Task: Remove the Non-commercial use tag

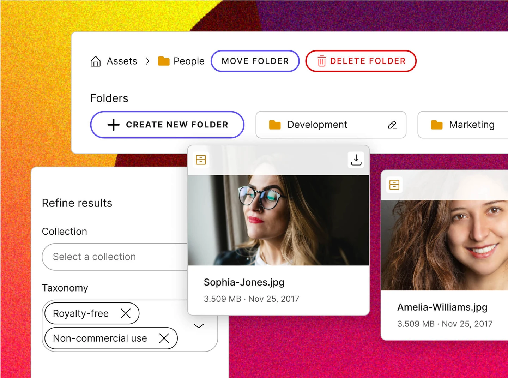Action: pyautogui.click(x=164, y=338)
